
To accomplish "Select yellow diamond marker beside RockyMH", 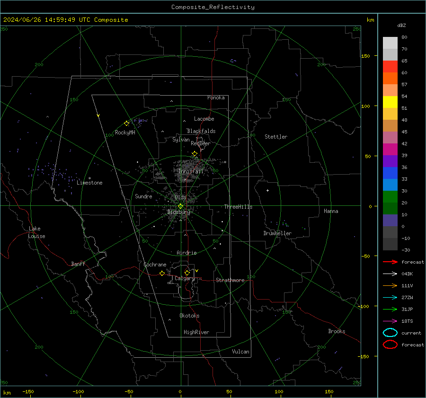I will coord(126,124).
